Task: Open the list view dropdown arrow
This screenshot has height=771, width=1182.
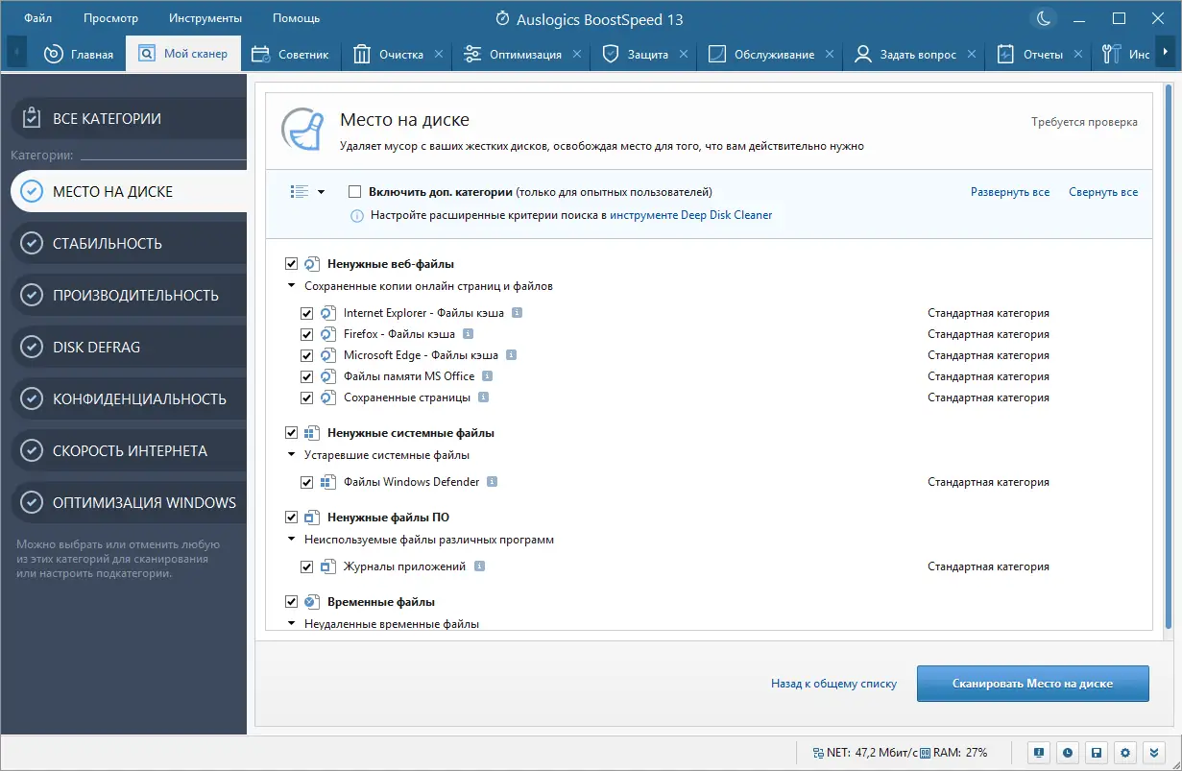Action: (322, 192)
